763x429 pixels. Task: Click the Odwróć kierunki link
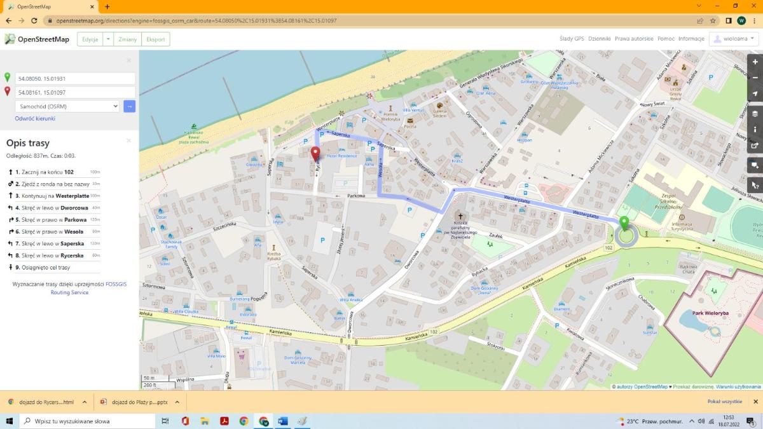[35, 118]
